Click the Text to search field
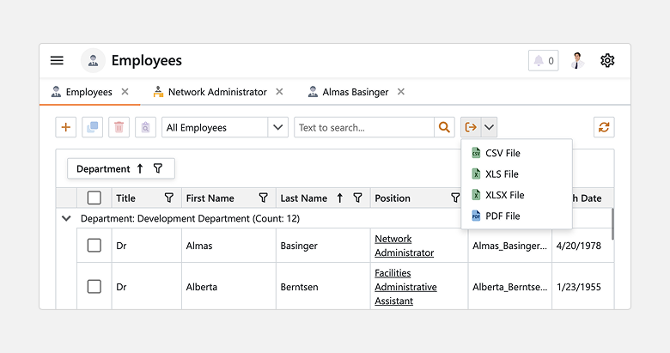Image resolution: width=670 pixels, height=353 pixels. tap(363, 127)
